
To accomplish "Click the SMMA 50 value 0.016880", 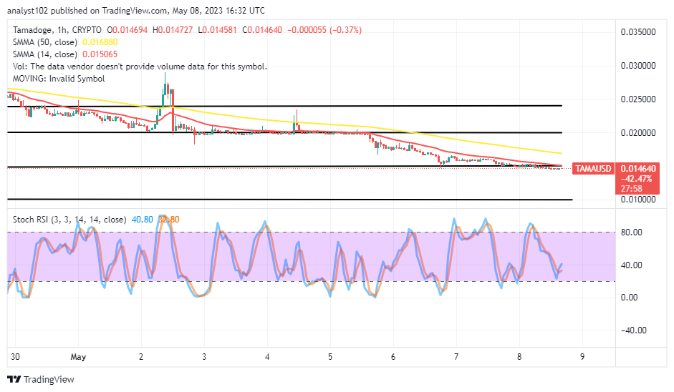I will point(100,42).
